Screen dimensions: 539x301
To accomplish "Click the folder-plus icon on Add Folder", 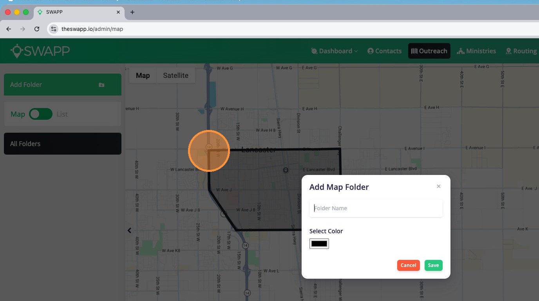I will click(101, 85).
